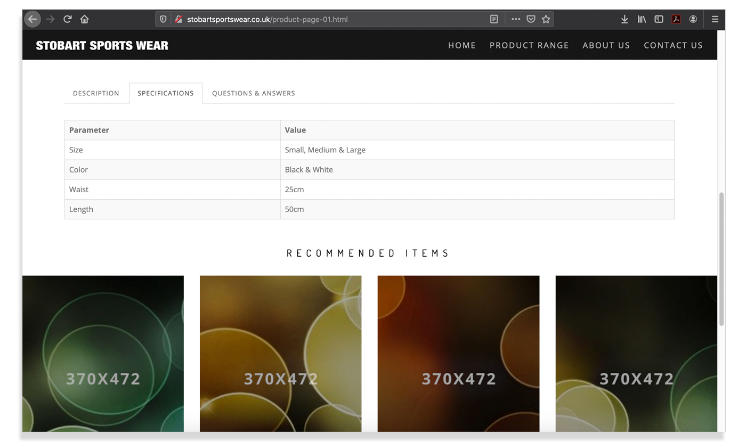Open tracking protection shield icon
The image size is (746, 442).
[x=163, y=19]
